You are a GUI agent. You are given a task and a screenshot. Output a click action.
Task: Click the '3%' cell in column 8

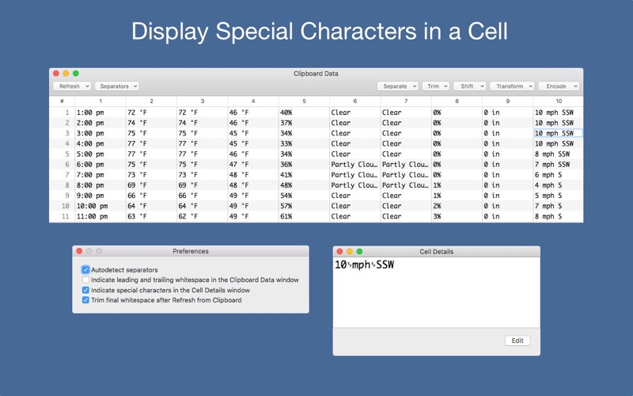(x=457, y=216)
